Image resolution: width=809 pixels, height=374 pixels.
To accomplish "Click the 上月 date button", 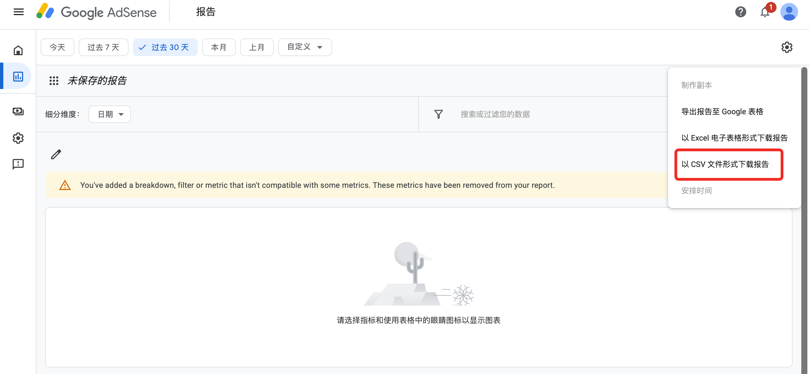I will (256, 47).
